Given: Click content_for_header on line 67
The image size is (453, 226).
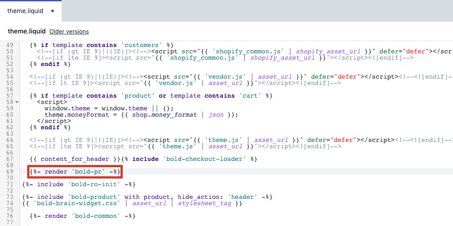Looking at the screenshot, I should pyautogui.click(x=75, y=159).
